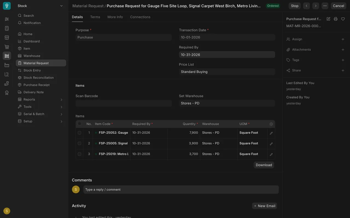Click the comment reply input box
This screenshot has height=218, width=350.
pos(181,190)
